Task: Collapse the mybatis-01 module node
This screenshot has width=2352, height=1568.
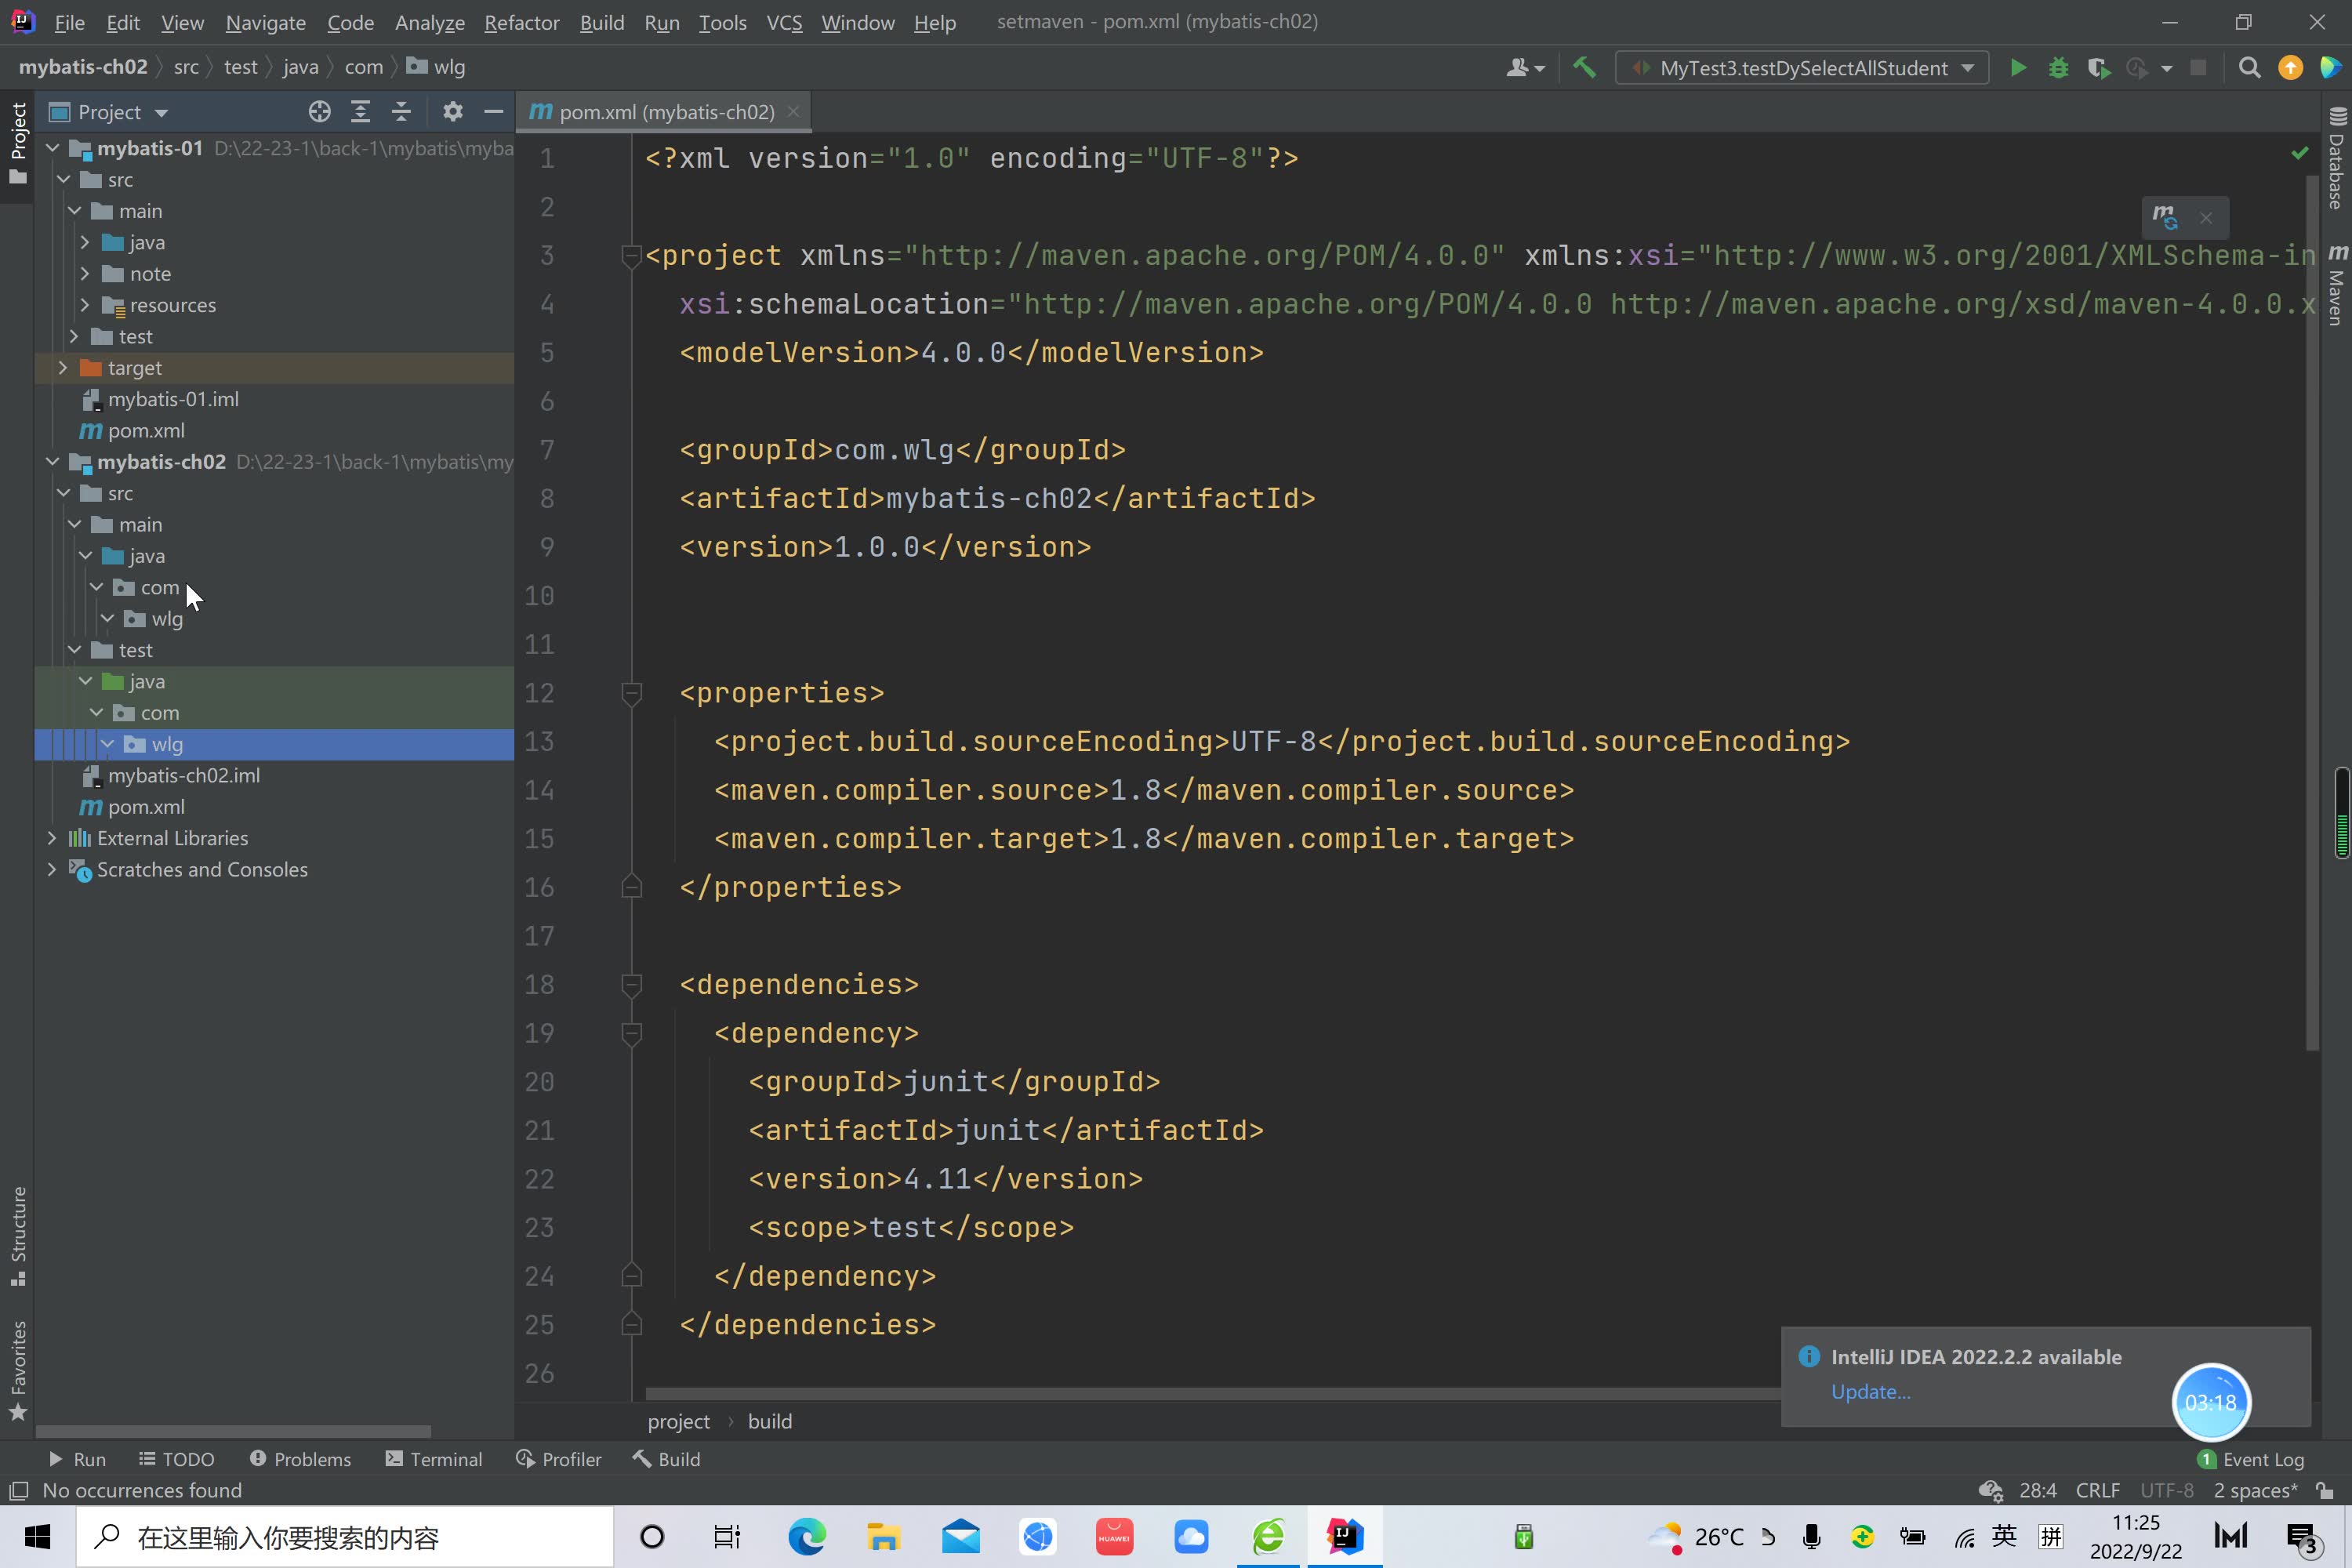Action: click(x=53, y=148)
